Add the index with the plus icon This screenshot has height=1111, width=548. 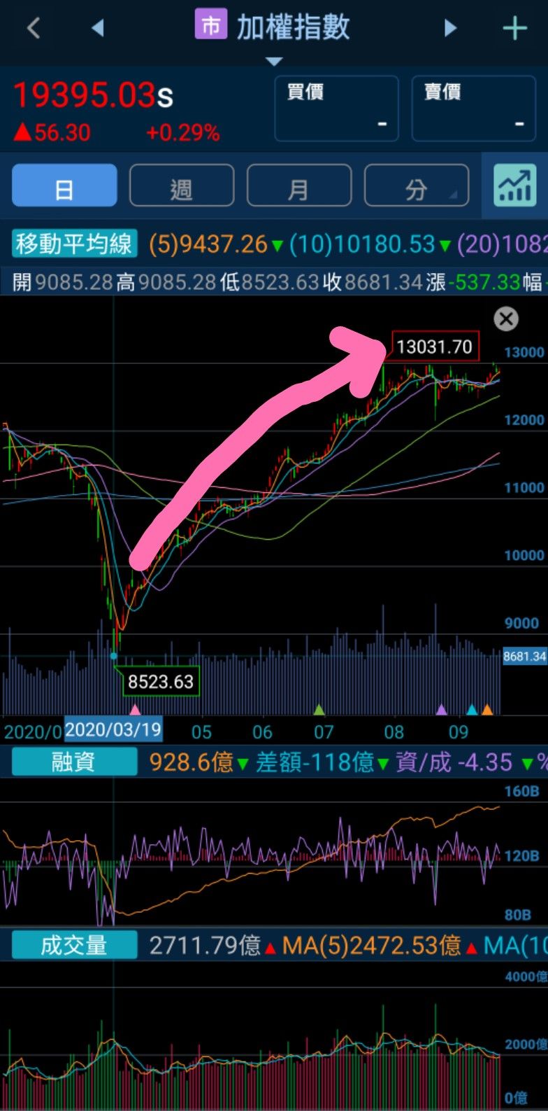point(515,28)
